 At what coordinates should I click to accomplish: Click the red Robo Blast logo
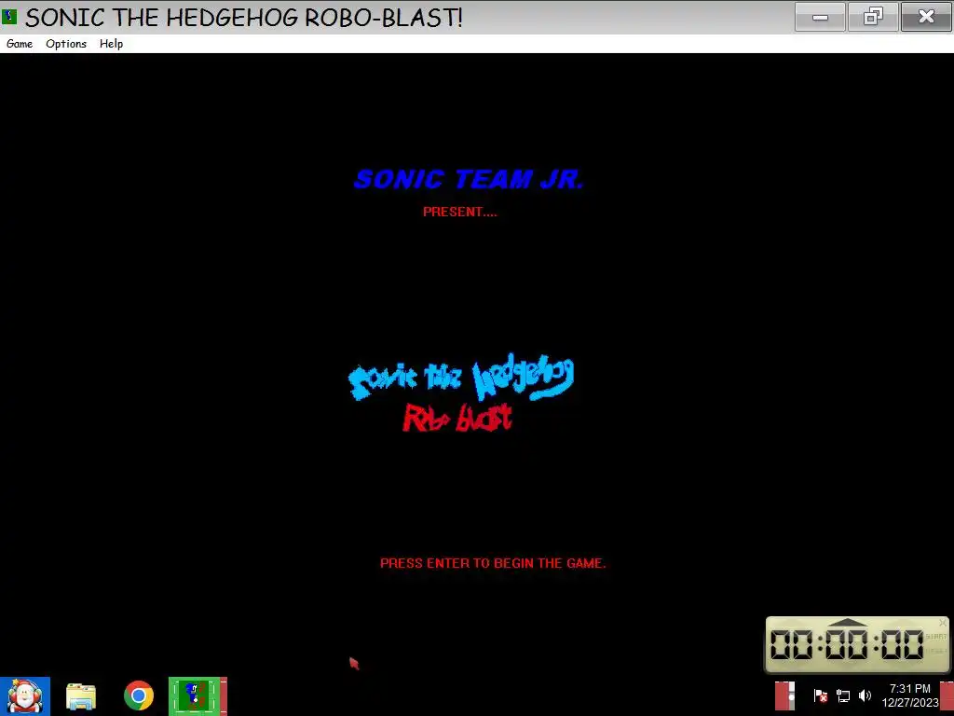[457, 418]
